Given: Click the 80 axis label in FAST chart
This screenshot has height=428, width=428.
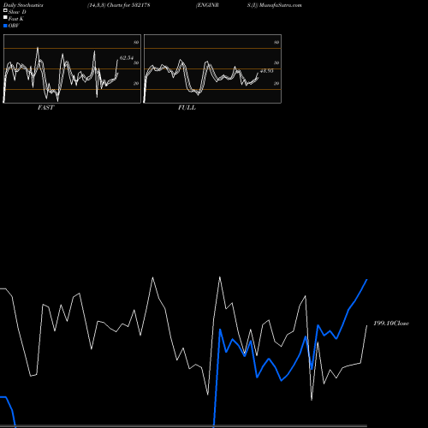Looking at the screenshot, I should coord(136,42).
